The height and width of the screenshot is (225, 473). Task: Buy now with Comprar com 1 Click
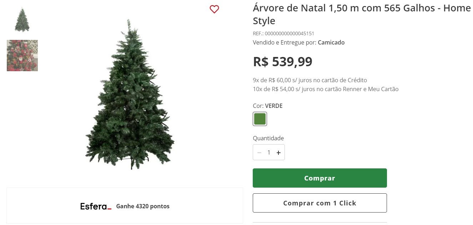pyautogui.click(x=320, y=203)
